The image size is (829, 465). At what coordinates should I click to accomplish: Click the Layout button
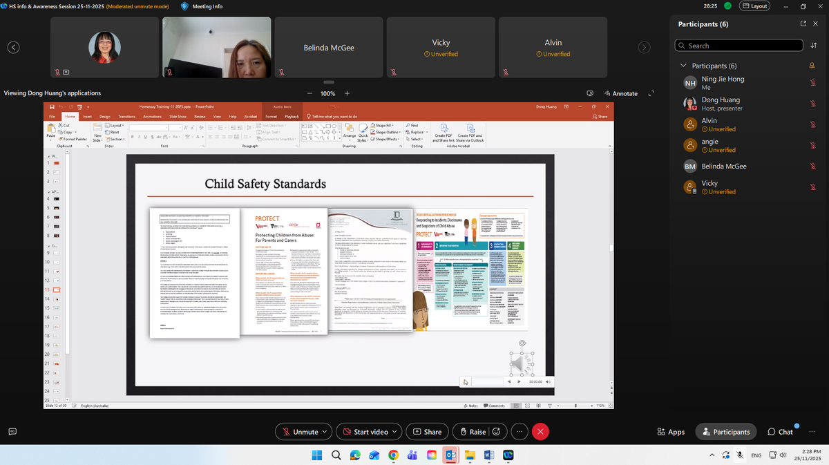(x=754, y=6)
